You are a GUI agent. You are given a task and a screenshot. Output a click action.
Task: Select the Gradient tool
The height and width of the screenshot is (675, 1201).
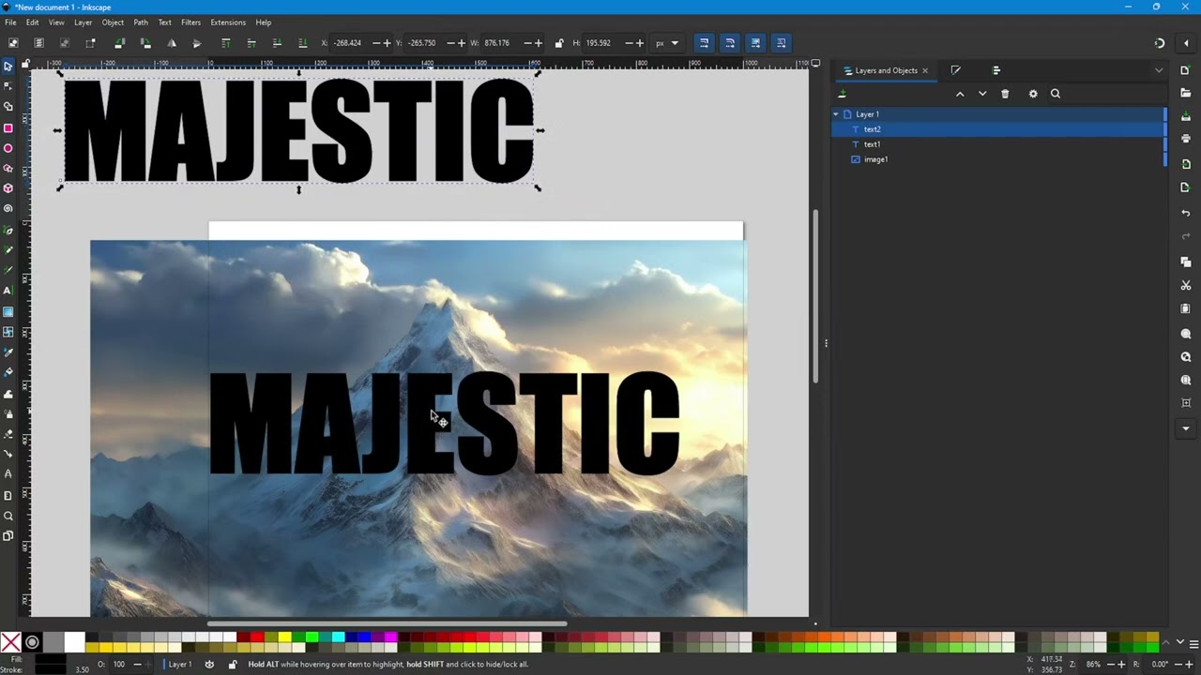point(8,311)
